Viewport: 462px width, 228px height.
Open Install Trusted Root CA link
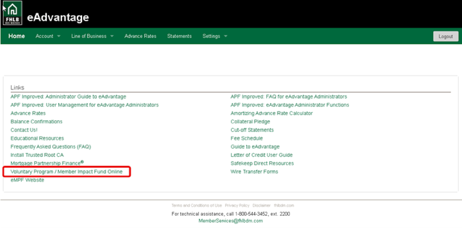(37, 155)
